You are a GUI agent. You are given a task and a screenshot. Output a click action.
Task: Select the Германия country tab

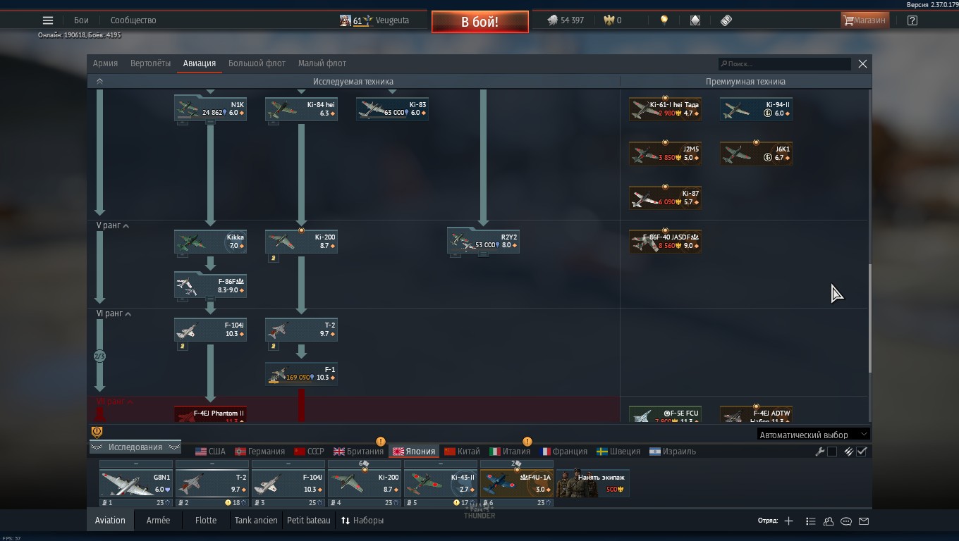(259, 452)
